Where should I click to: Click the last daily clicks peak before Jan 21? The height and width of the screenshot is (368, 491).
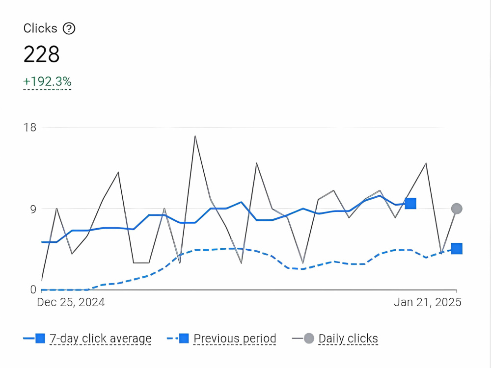coord(426,163)
